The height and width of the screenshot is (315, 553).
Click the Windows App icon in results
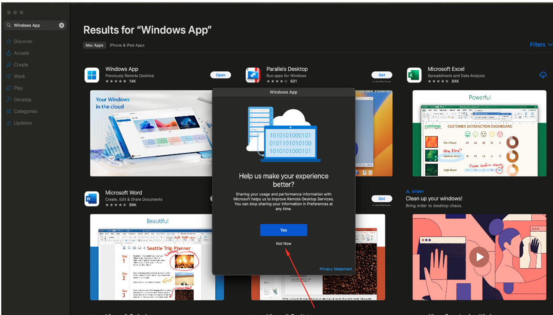92,75
